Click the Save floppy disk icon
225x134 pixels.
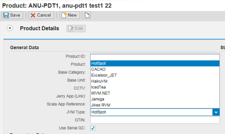(6, 15)
